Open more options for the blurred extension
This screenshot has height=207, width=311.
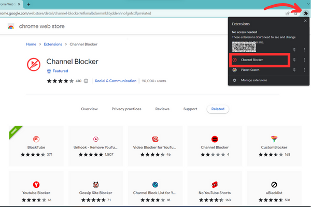click(x=304, y=50)
